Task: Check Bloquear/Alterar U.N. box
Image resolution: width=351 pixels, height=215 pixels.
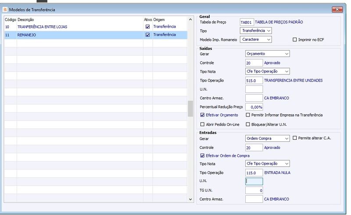Action: (x=248, y=124)
